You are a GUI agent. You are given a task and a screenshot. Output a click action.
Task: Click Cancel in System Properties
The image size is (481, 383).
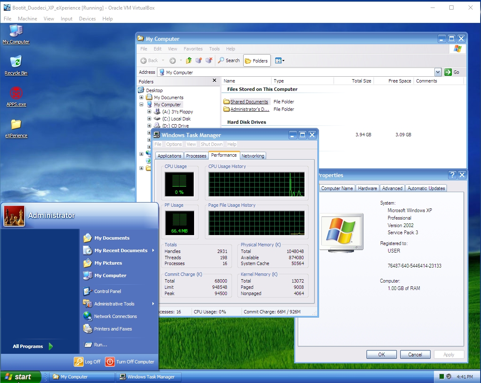pos(415,355)
